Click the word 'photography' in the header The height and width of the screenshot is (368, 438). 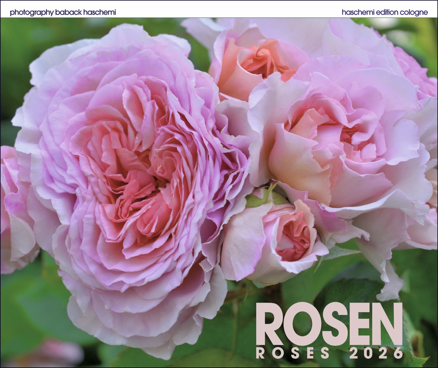(x=31, y=13)
